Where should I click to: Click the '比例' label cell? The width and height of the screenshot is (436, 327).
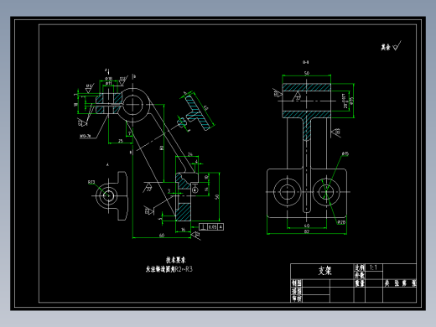tap(360, 267)
